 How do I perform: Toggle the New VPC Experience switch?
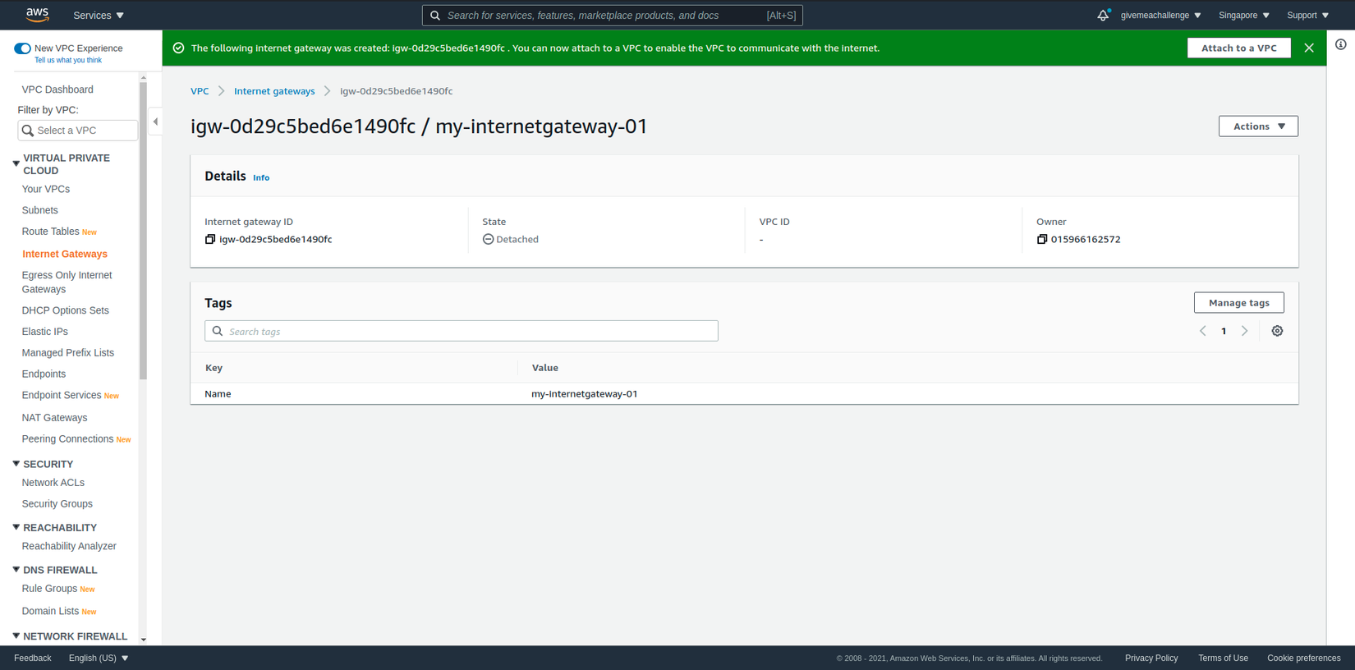click(22, 48)
